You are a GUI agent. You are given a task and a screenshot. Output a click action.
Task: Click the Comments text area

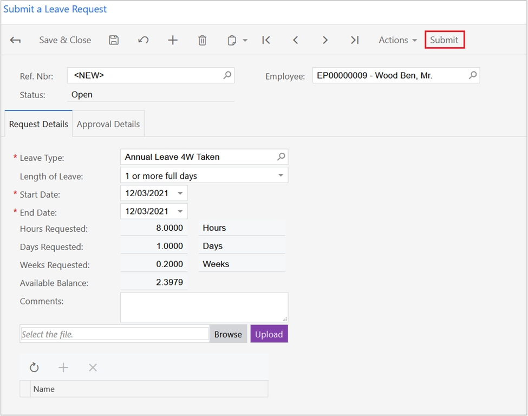pyautogui.click(x=204, y=307)
